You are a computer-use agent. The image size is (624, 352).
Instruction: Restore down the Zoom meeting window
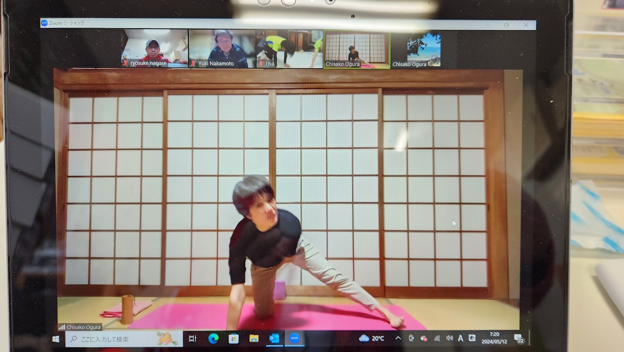pos(506,25)
